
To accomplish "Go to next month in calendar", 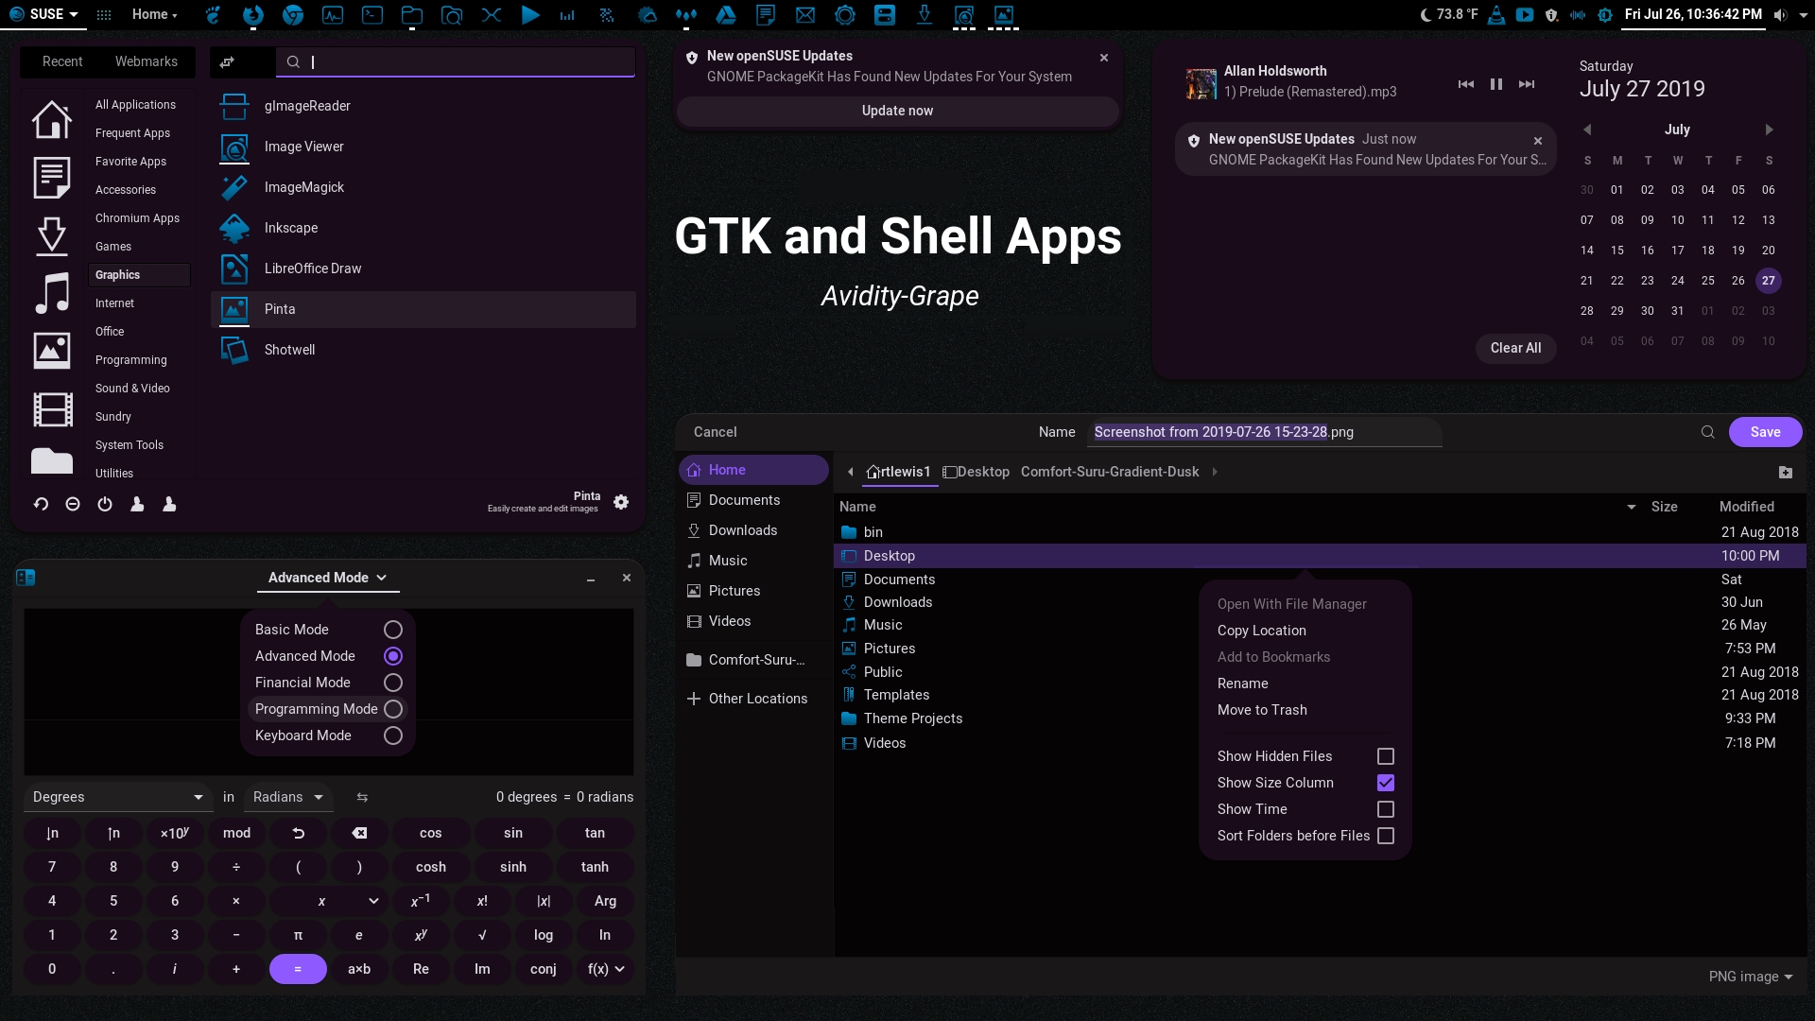I will click(x=1769, y=130).
